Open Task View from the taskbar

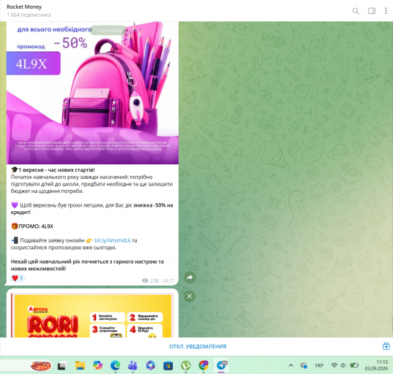pos(61,366)
